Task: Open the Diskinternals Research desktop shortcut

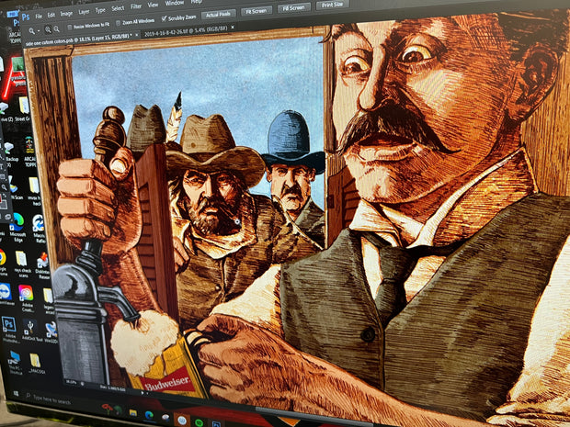Action: (43, 265)
